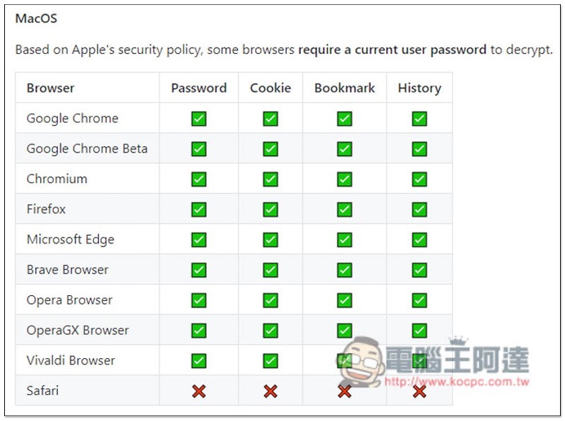Click Microsoft Edge History checkmark icon
Screen dimensions: 565x421
click(x=420, y=239)
